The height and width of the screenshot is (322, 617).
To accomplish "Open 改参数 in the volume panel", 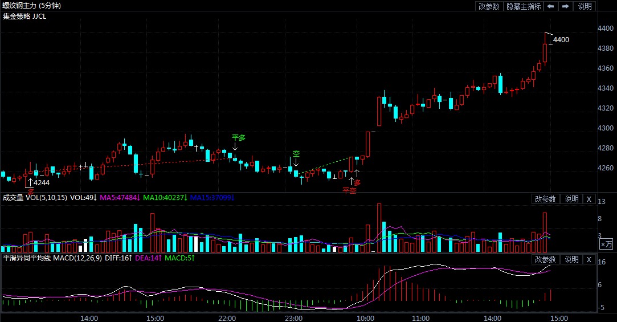I will (545, 199).
